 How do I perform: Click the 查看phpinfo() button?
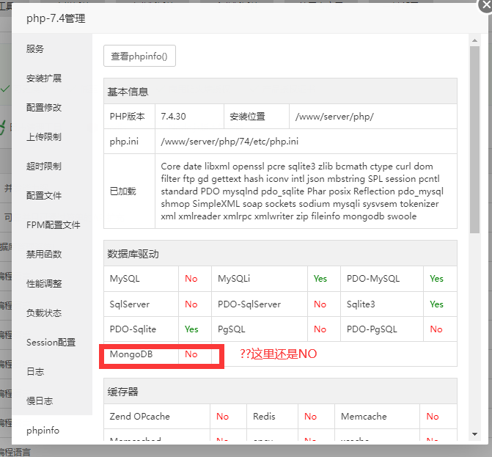point(139,56)
